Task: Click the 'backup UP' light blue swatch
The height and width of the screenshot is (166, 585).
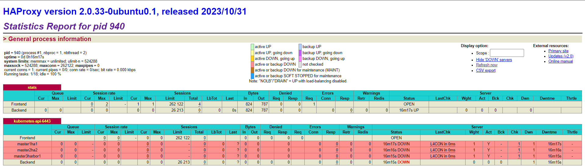Action: pos(300,47)
